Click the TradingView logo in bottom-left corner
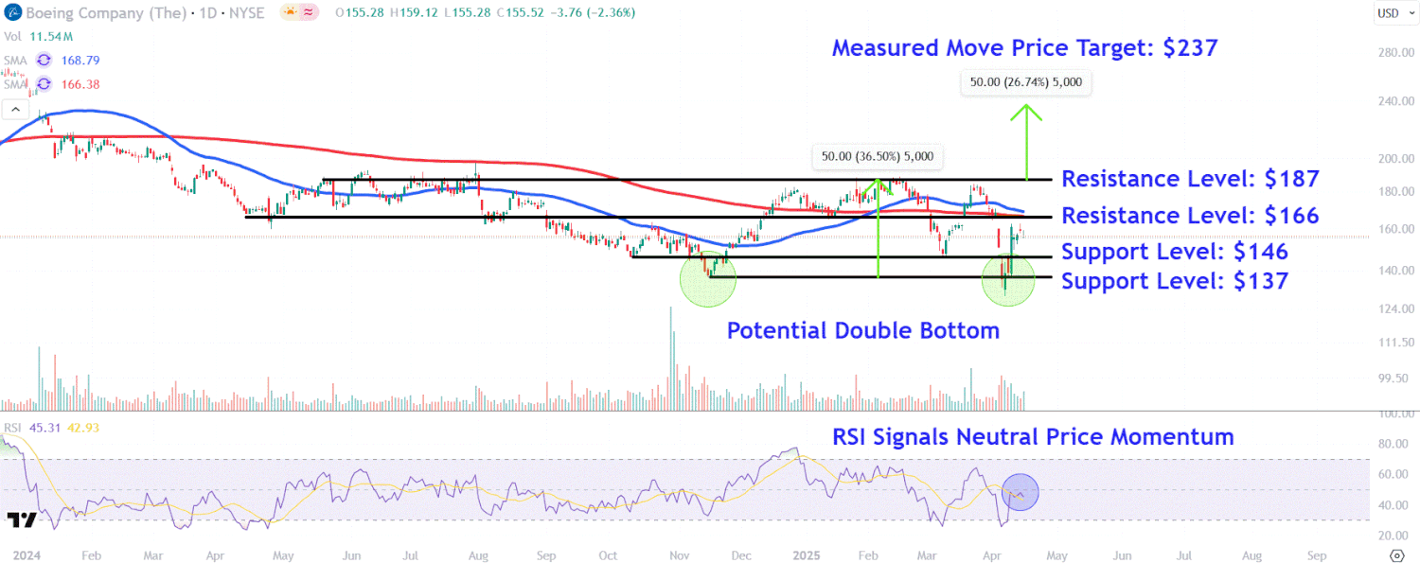This screenshot has width=1420, height=563. pos(21,519)
